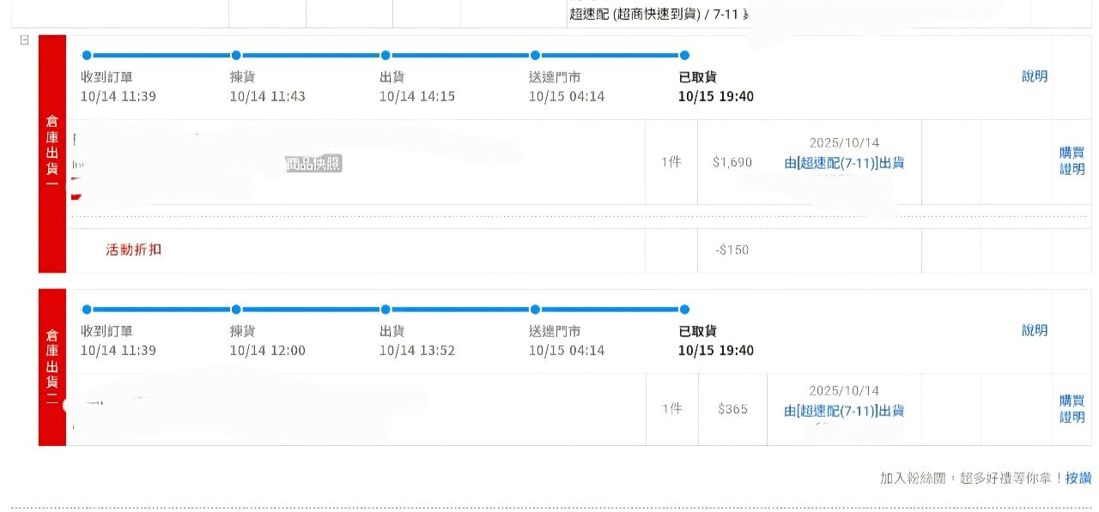Click 出貨 10/14 13:52 timeline dot

coord(386,310)
